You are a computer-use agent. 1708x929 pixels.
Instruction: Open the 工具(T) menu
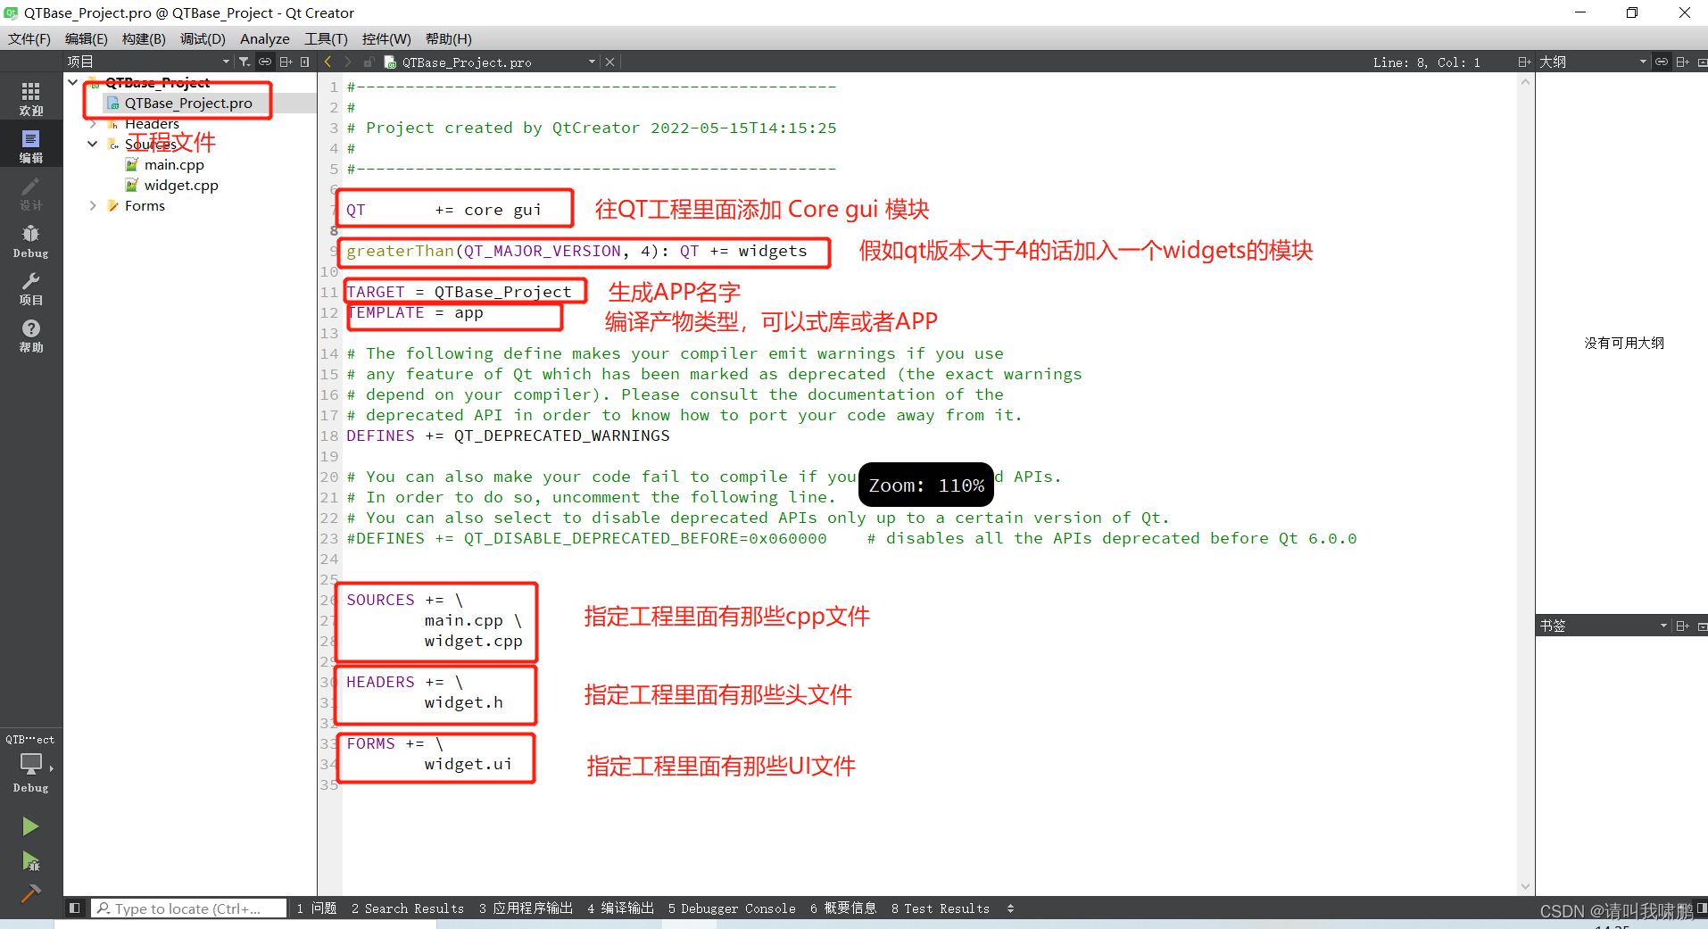point(326,38)
